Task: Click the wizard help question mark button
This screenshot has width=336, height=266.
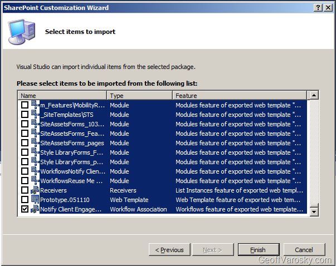Action: click(x=318, y=8)
